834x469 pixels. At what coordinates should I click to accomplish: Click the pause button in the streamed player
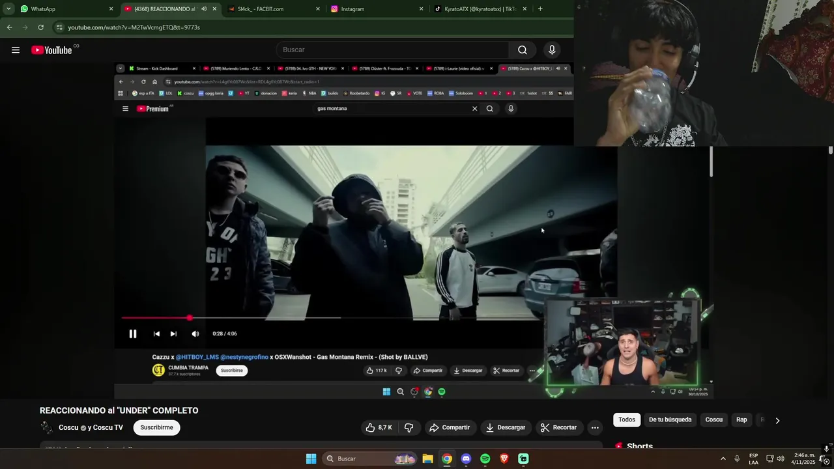pyautogui.click(x=133, y=334)
